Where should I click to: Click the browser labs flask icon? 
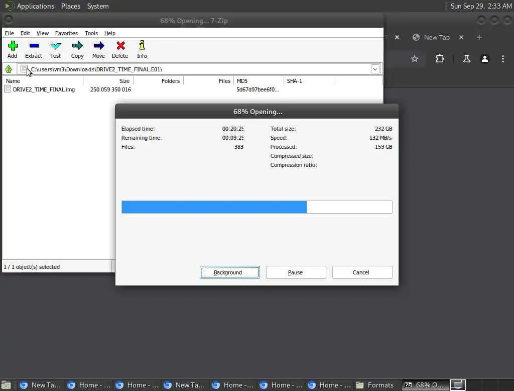pyautogui.click(x=466, y=59)
